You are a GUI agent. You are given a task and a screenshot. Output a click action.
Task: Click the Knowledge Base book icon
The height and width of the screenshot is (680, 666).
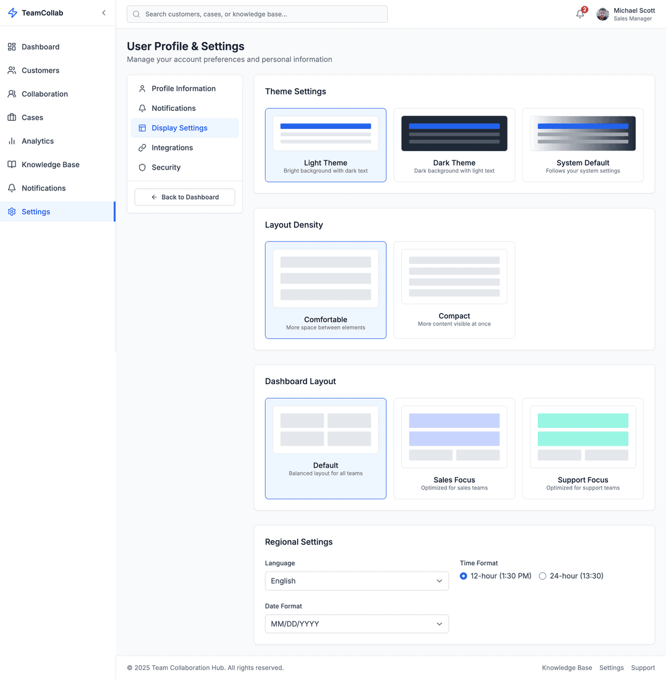pos(12,165)
